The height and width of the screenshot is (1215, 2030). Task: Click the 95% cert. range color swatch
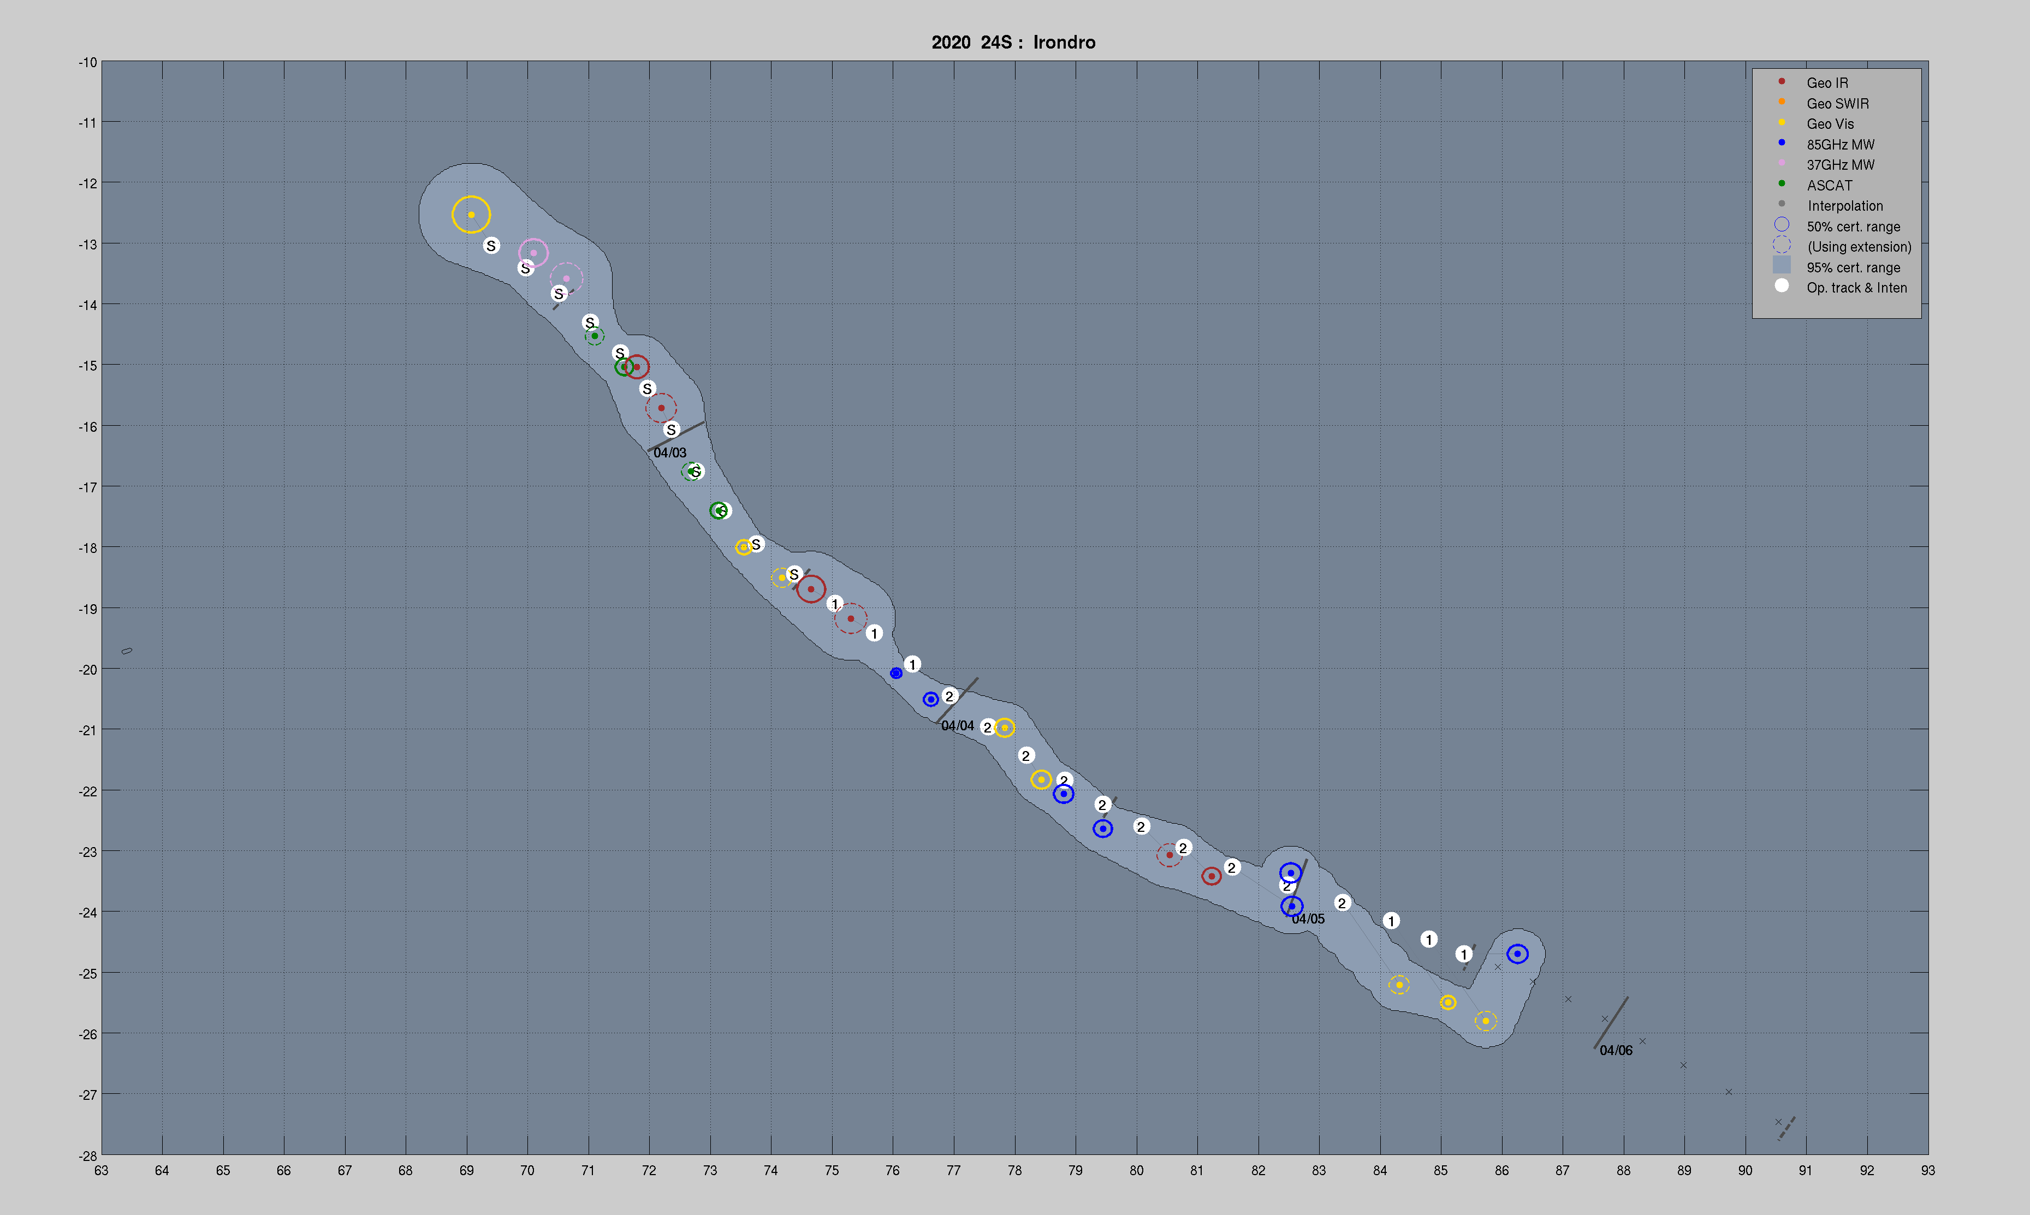(x=1781, y=265)
